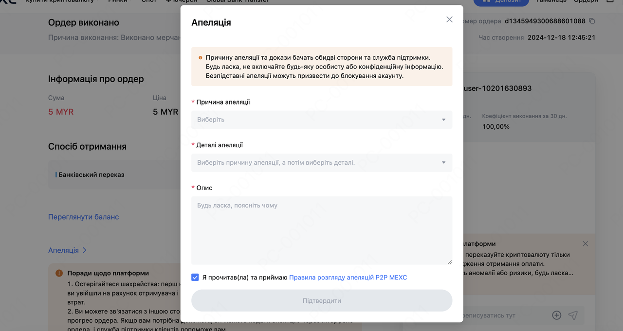
Task: Open Правила розгляду апеляцій P2P MEXC link
Action: (x=348, y=278)
